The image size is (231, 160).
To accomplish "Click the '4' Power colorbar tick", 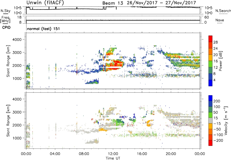I will pos(215,80).
